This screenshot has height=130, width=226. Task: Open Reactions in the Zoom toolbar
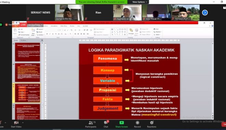pyautogui.click(x=152, y=124)
